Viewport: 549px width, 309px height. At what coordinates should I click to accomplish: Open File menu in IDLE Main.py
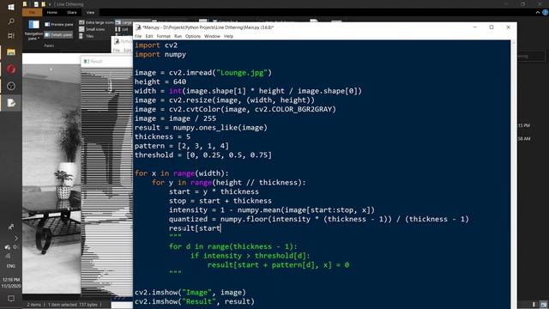(138, 36)
